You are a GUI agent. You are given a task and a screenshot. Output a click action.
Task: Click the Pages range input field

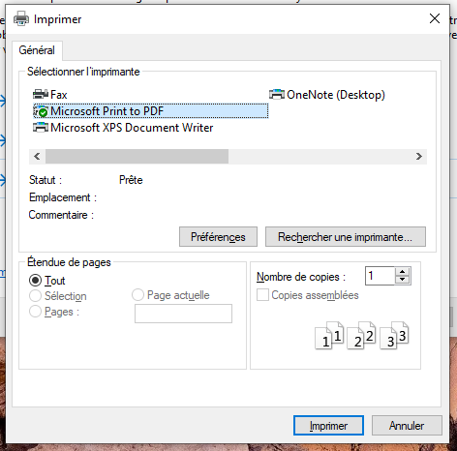click(183, 314)
